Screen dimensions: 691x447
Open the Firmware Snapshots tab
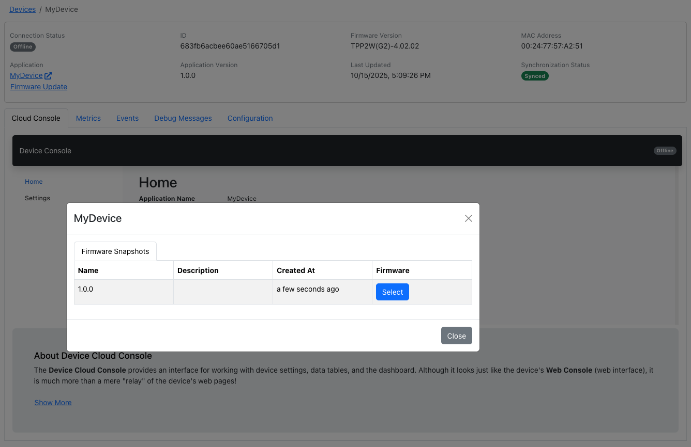pos(115,251)
